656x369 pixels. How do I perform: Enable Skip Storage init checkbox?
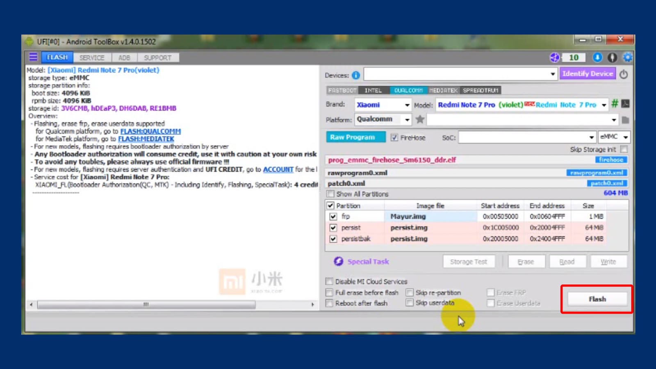click(x=624, y=149)
